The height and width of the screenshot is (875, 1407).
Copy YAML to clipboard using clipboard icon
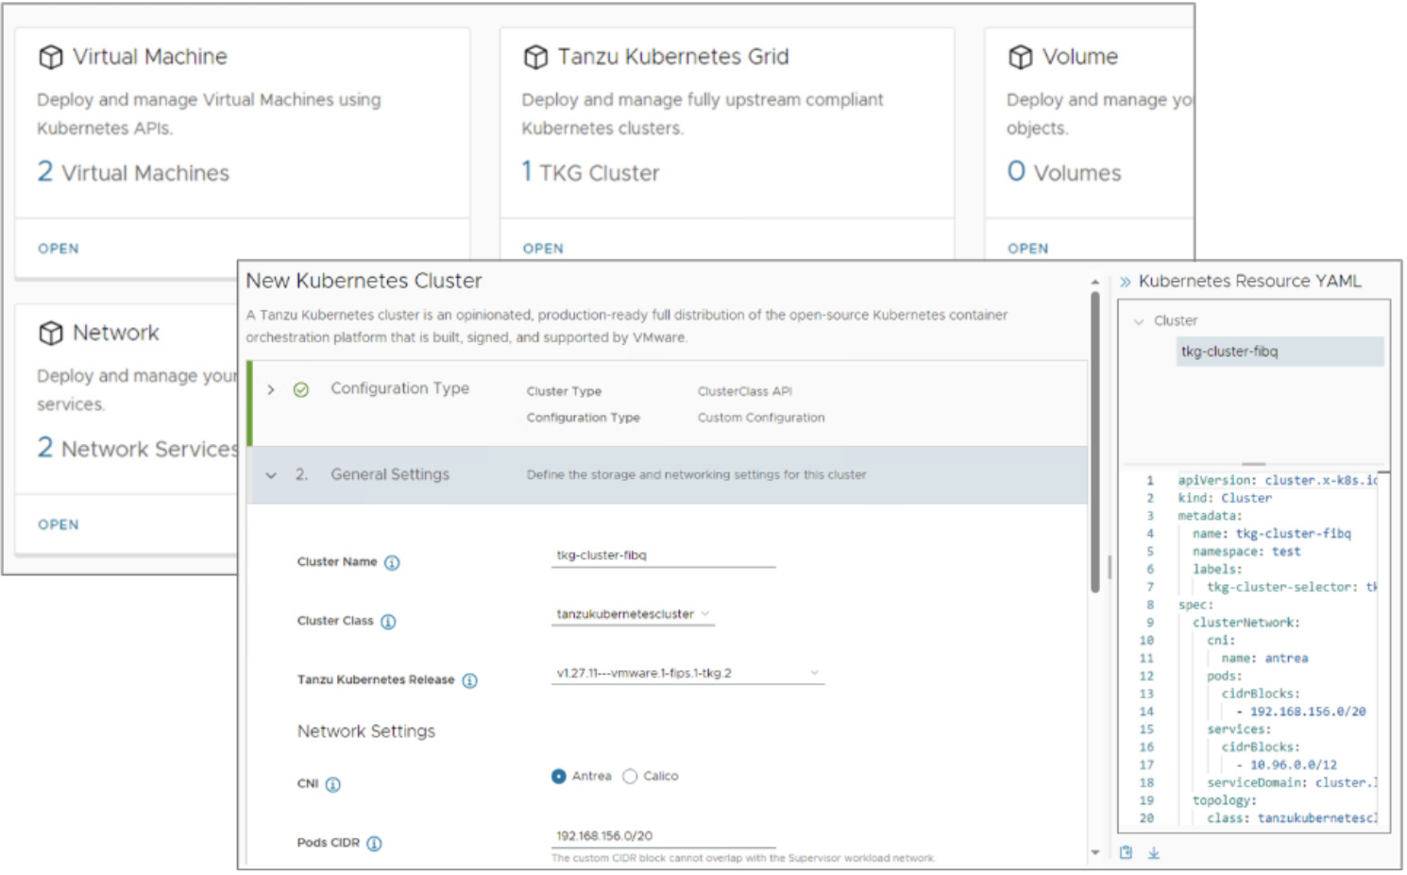pos(1126,852)
